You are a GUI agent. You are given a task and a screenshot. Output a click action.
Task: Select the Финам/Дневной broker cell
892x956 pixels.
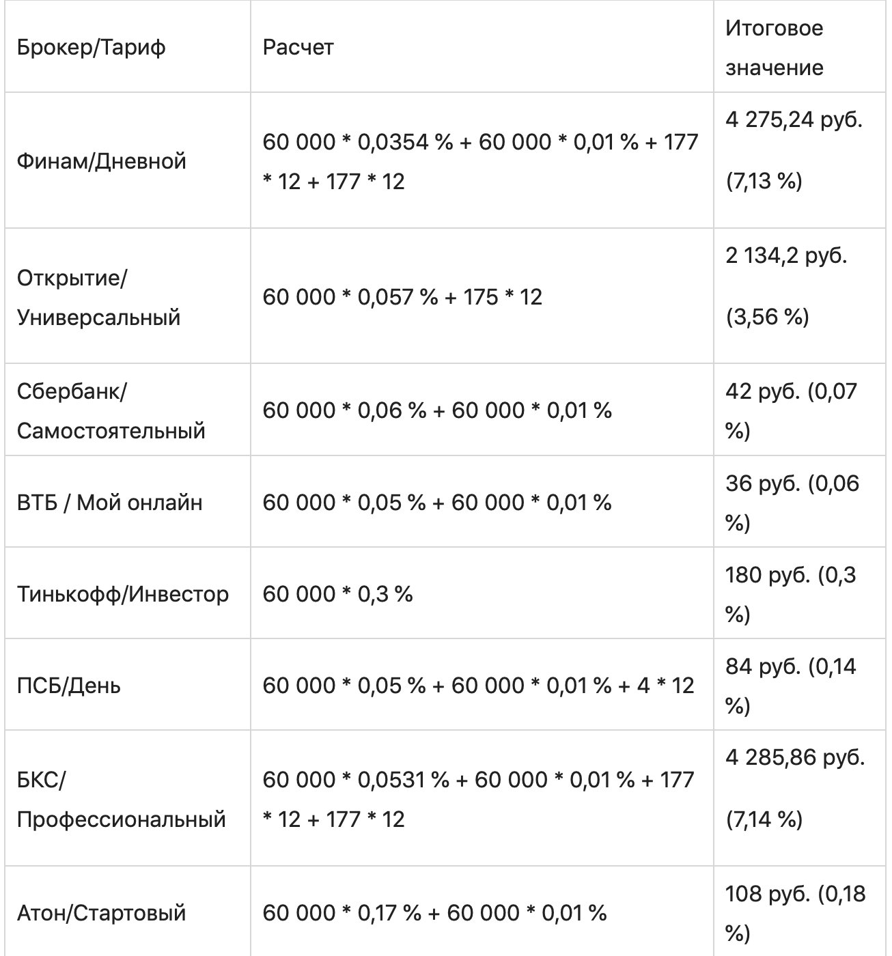tap(102, 161)
